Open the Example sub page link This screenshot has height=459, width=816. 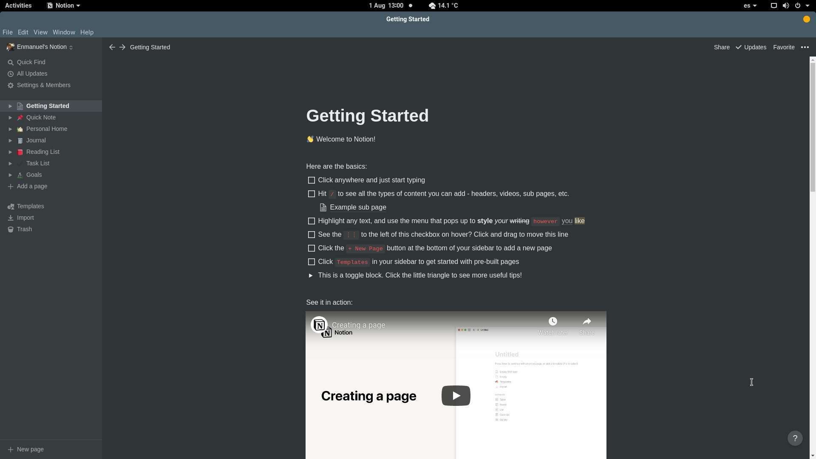tap(358, 207)
